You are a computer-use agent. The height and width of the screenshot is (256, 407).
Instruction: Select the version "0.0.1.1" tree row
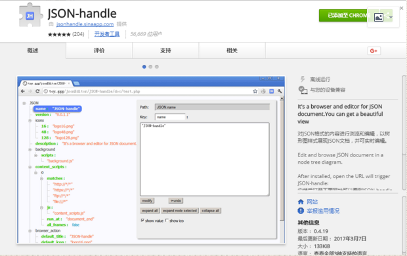[53, 115]
